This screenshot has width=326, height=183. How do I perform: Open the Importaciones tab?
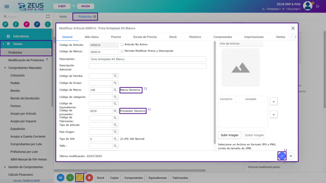[254, 37]
